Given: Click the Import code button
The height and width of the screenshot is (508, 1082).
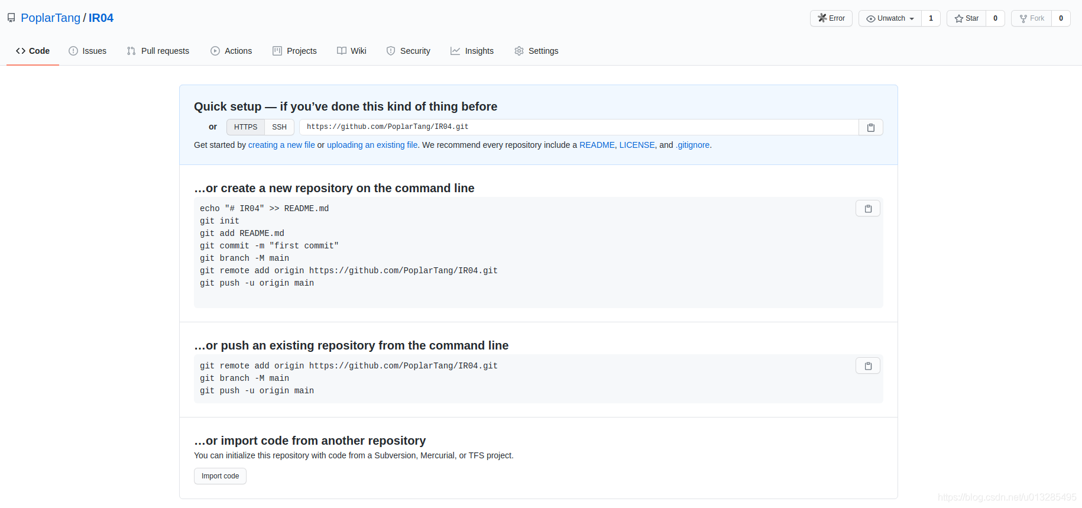Looking at the screenshot, I should tap(220, 476).
